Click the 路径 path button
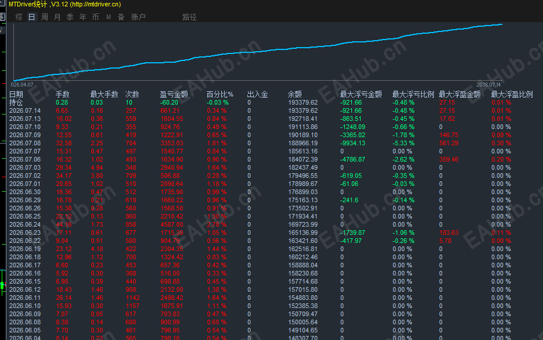 point(189,17)
